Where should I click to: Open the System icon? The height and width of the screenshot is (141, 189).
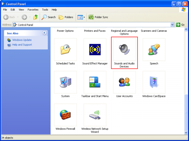point(65,82)
